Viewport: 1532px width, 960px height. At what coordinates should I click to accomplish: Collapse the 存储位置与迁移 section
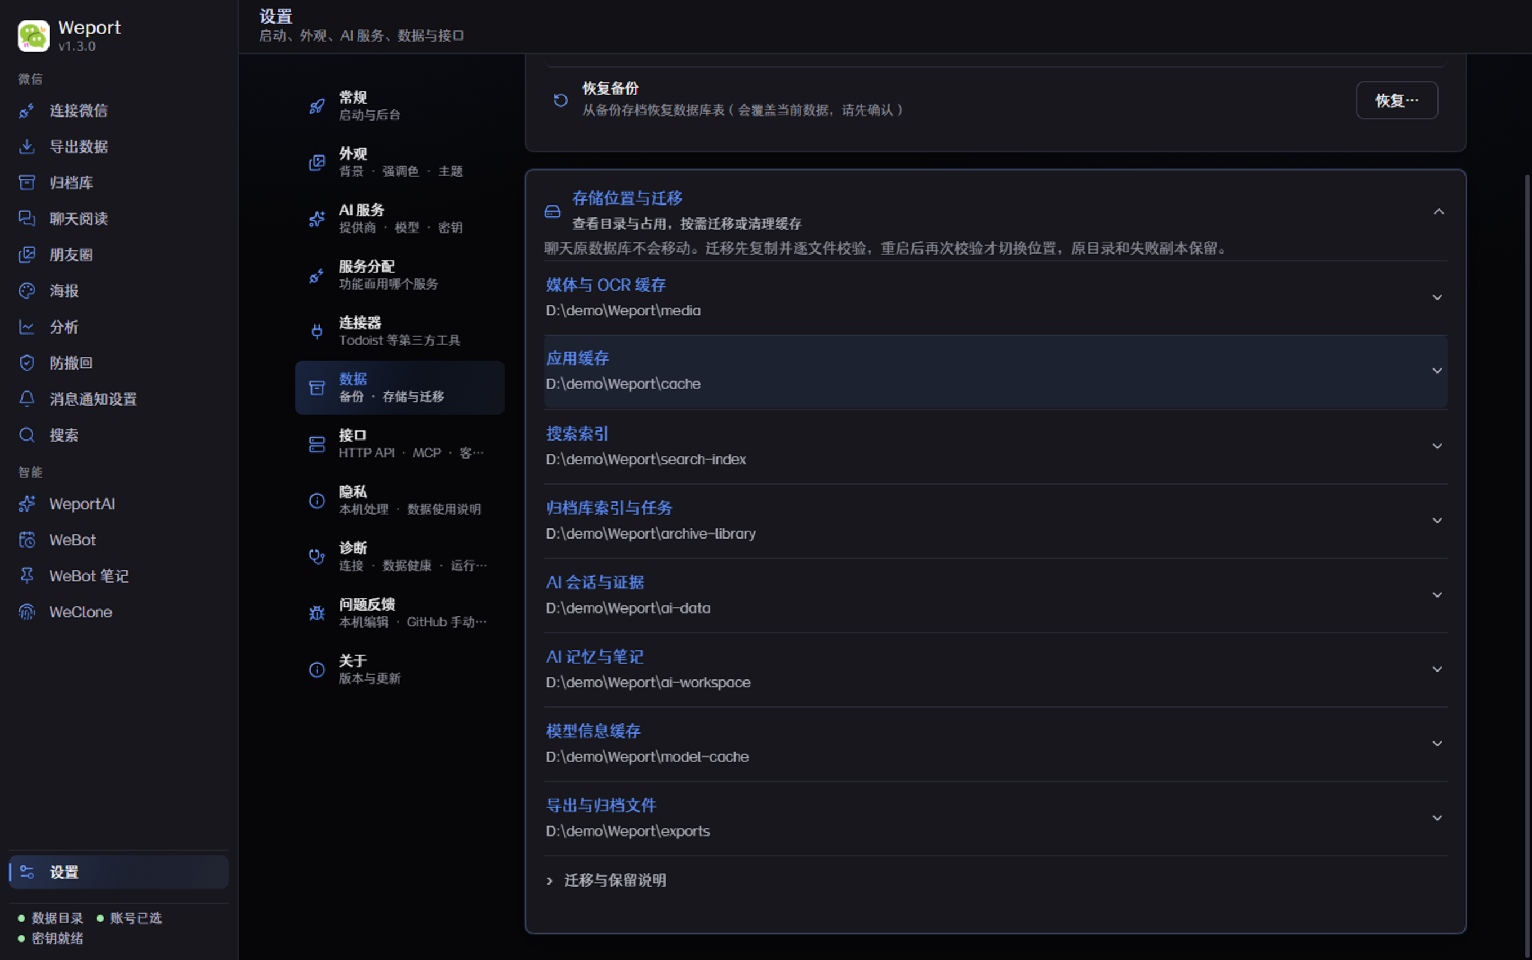click(x=1439, y=211)
